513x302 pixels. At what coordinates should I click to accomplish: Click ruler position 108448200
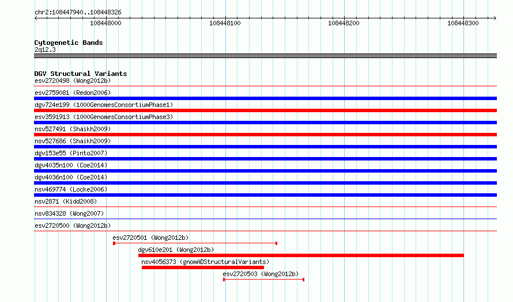click(344, 23)
